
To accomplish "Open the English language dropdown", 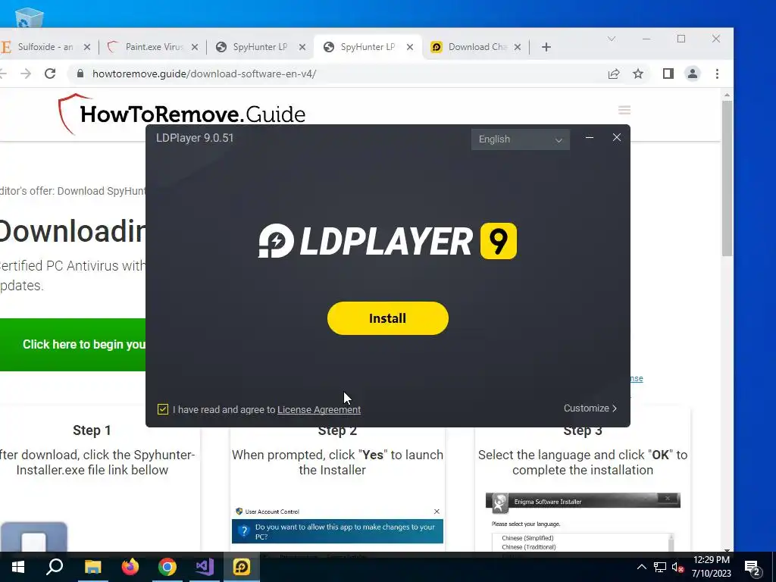I will coord(520,139).
